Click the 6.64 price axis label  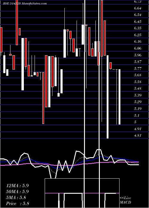pos(138,8)
